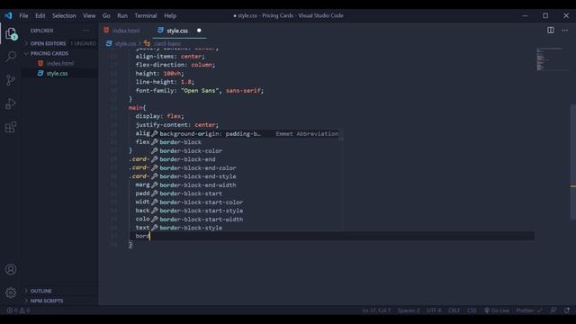Viewport: 576px width, 324px height.
Task: Click the VS Code logo icon
Action: [x=8, y=15]
